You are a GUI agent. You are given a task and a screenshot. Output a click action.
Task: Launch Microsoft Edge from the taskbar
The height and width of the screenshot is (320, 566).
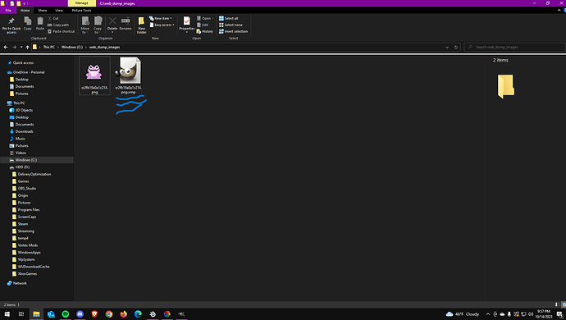(138, 314)
